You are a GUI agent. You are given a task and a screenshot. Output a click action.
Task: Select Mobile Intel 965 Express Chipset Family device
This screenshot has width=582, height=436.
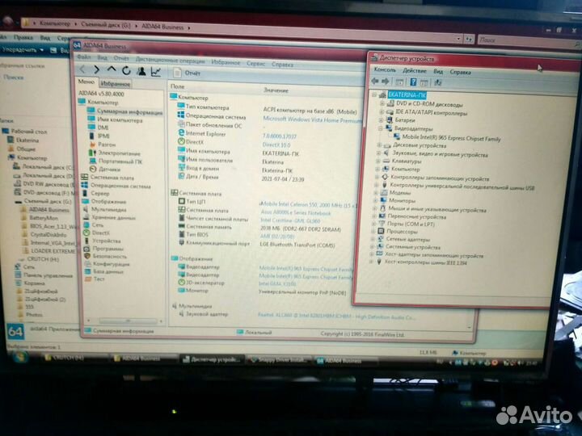(x=450, y=137)
